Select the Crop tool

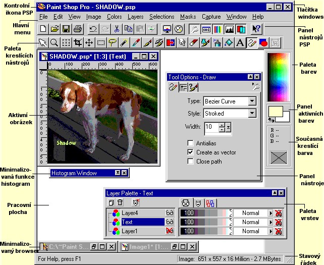tap(78, 42)
